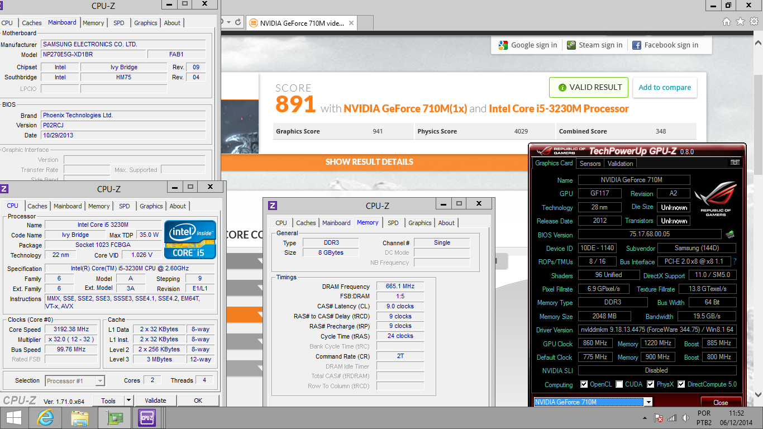Open the browser address bar dropdown arrow
Screen dimensions: 763x429
click(228, 22)
